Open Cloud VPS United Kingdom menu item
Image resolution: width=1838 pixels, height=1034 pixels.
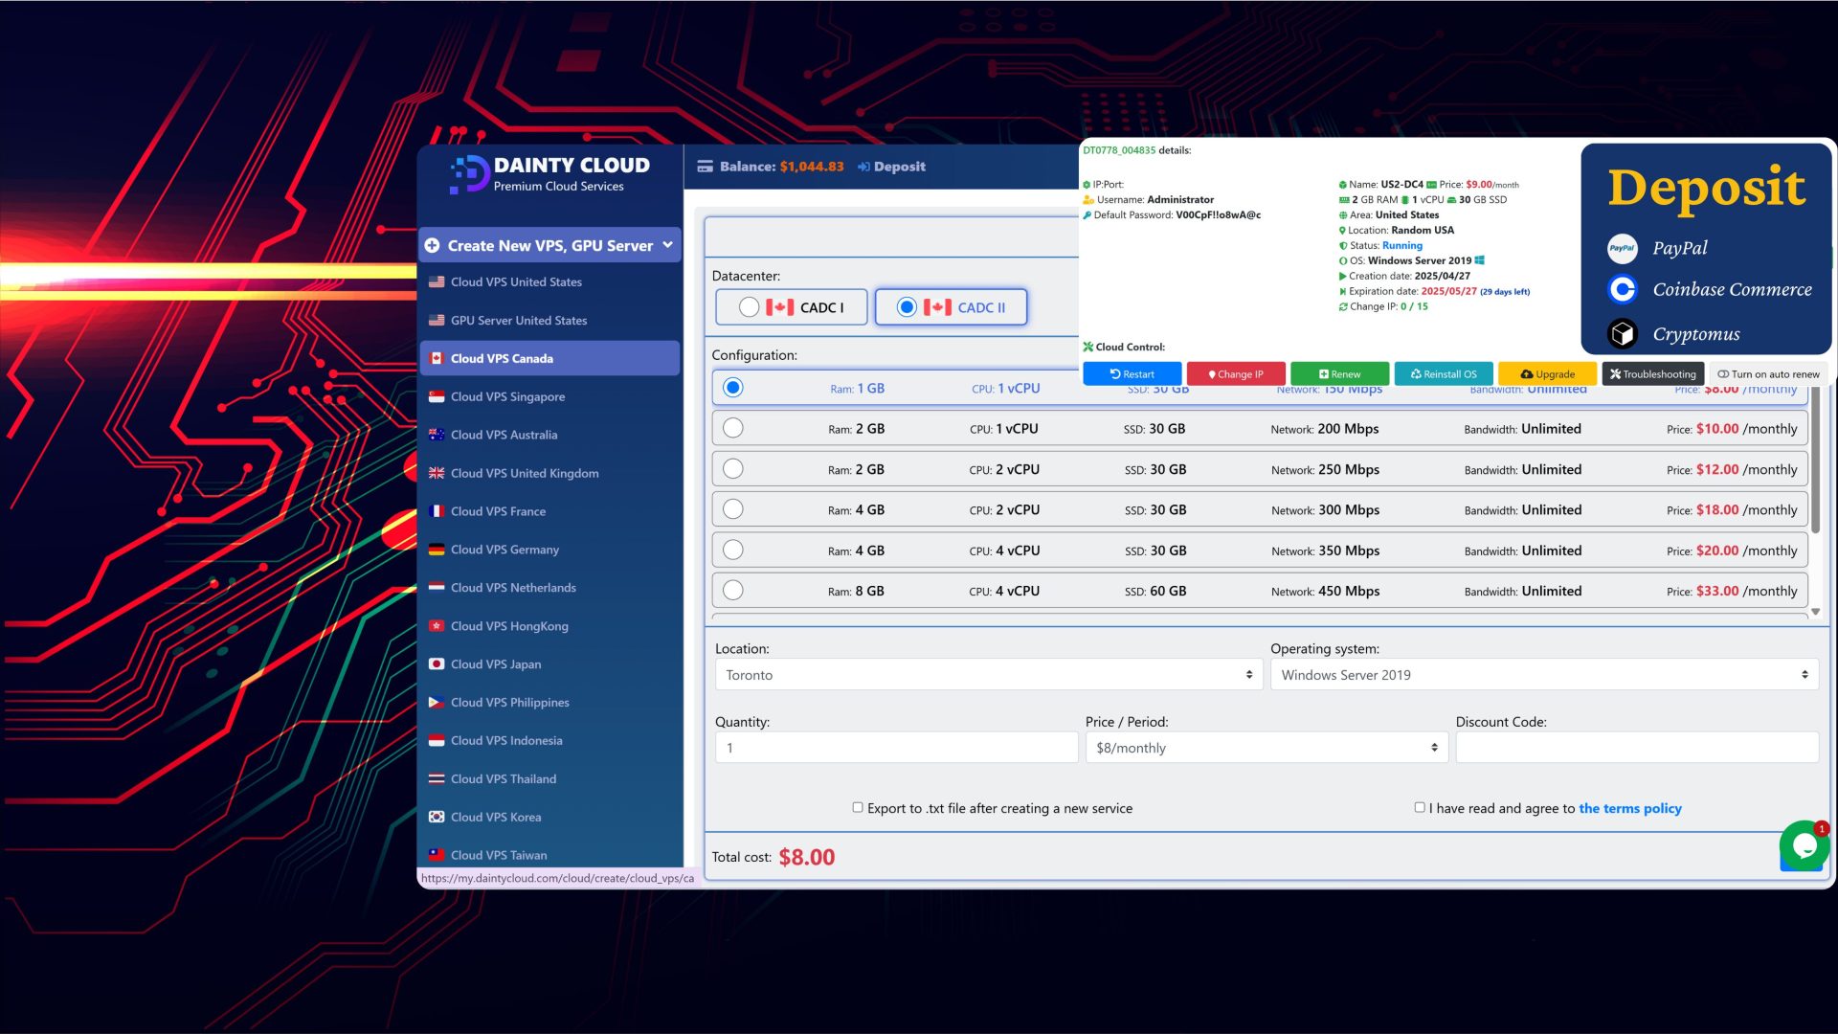tap(549, 473)
